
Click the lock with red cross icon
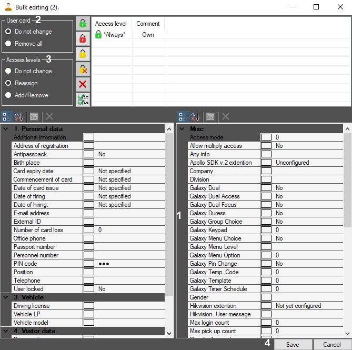83,69
